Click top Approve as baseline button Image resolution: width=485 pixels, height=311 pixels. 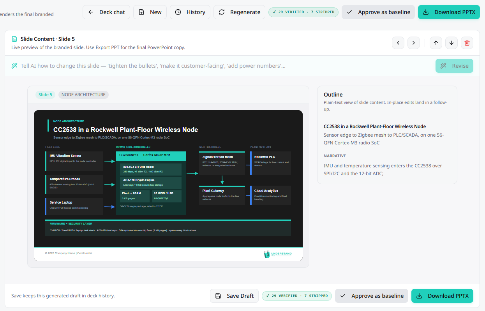click(x=378, y=12)
